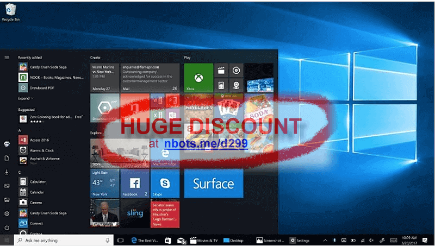Viewport: 435px width, 246px height.
Task: Open Calculator from the app list
Action: [x=51, y=182]
